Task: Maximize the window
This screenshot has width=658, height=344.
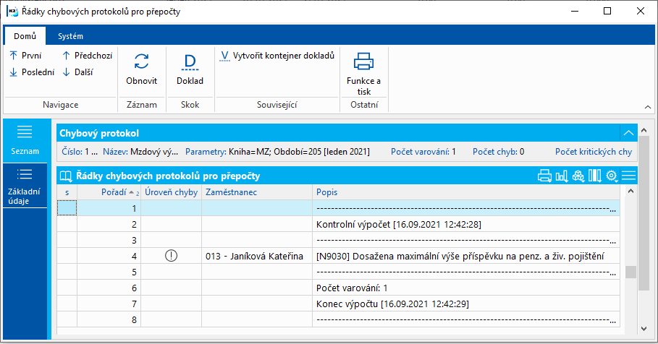Action: point(607,12)
